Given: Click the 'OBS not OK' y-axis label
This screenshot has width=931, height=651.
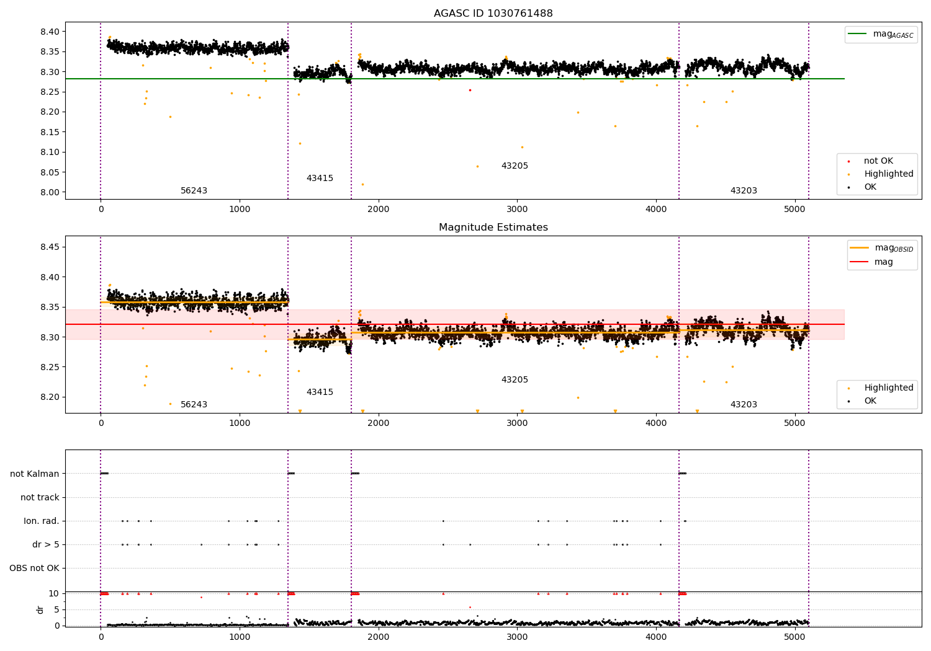Looking at the screenshot, I should pyautogui.click(x=34, y=569).
